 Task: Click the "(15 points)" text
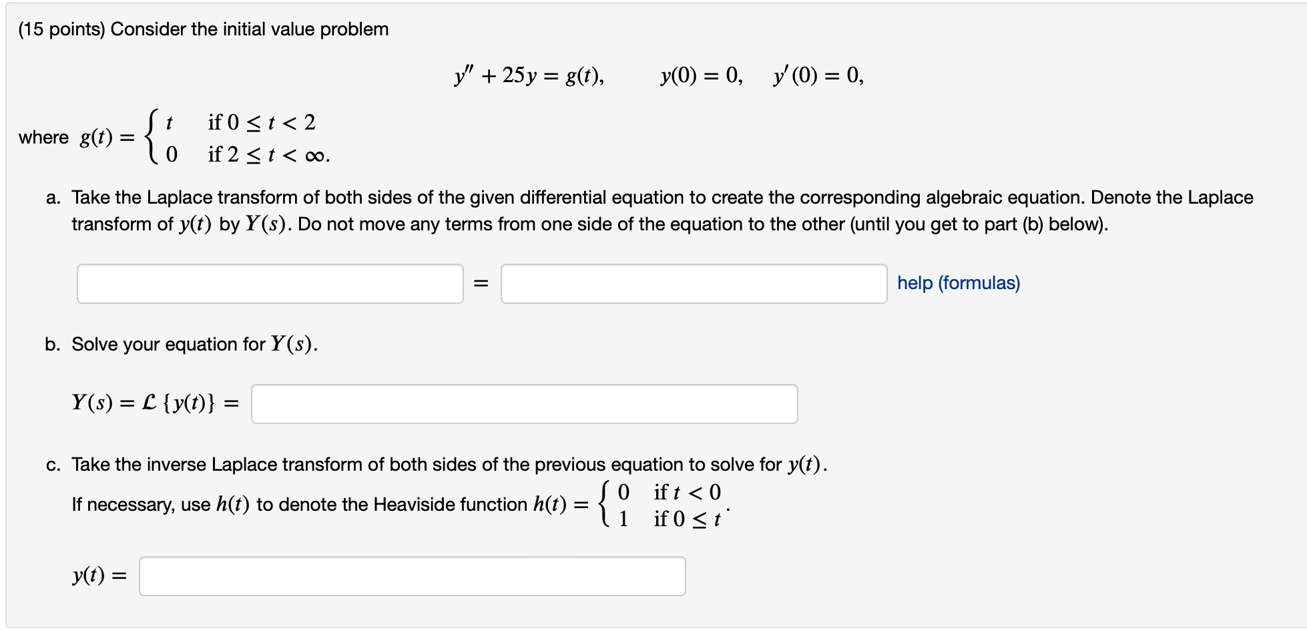pos(61,29)
